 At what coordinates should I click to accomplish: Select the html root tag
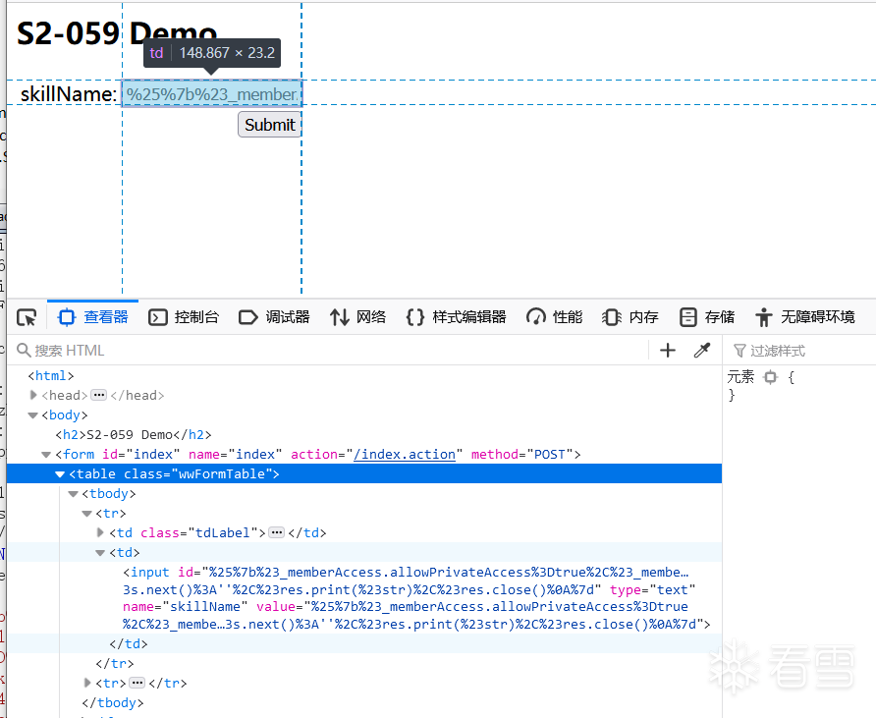(51, 376)
